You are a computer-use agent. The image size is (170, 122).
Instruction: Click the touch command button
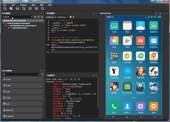pos(22,79)
